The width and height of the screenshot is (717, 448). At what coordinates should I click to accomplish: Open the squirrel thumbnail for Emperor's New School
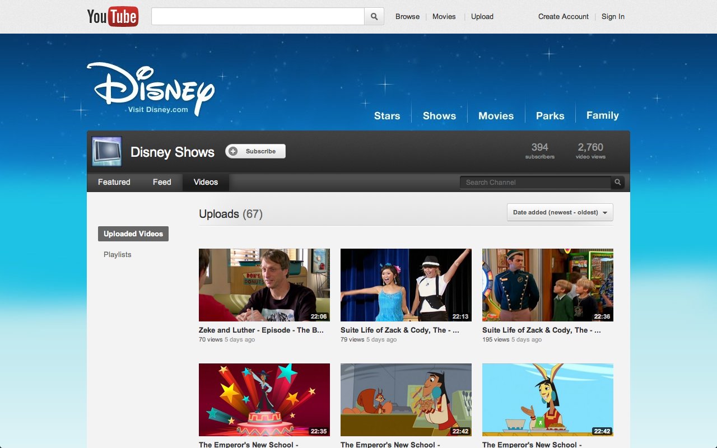click(x=406, y=400)
